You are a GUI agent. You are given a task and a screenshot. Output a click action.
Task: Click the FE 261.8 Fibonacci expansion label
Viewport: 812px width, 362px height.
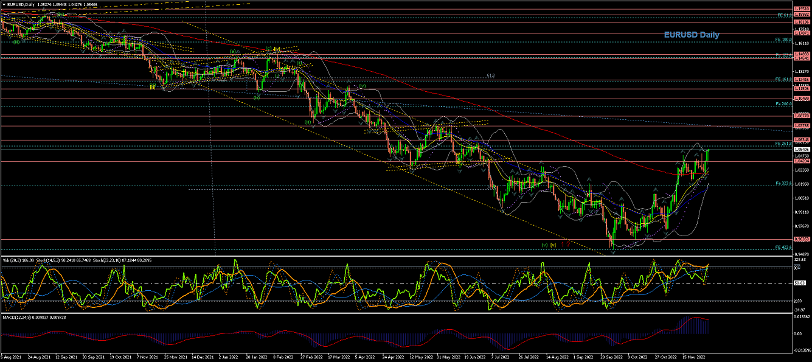(x=783, y=144)
